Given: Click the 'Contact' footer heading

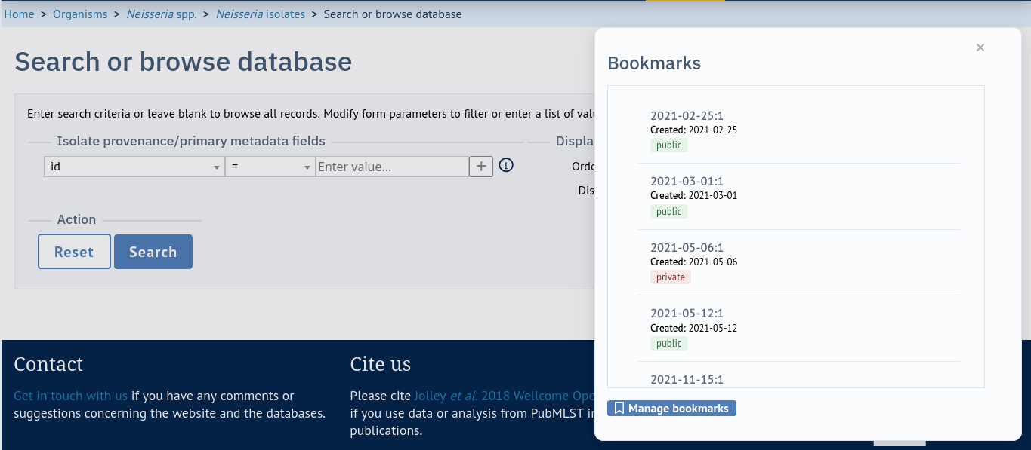Looking at the screenshot, I should [48, 364].
